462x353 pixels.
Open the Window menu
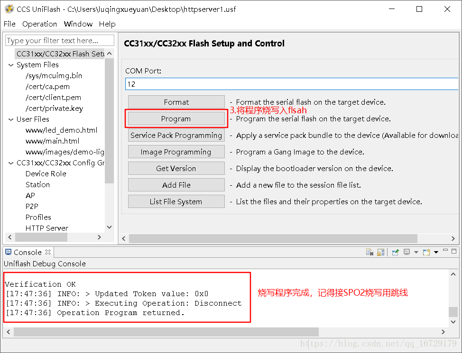tap(78, 24)
